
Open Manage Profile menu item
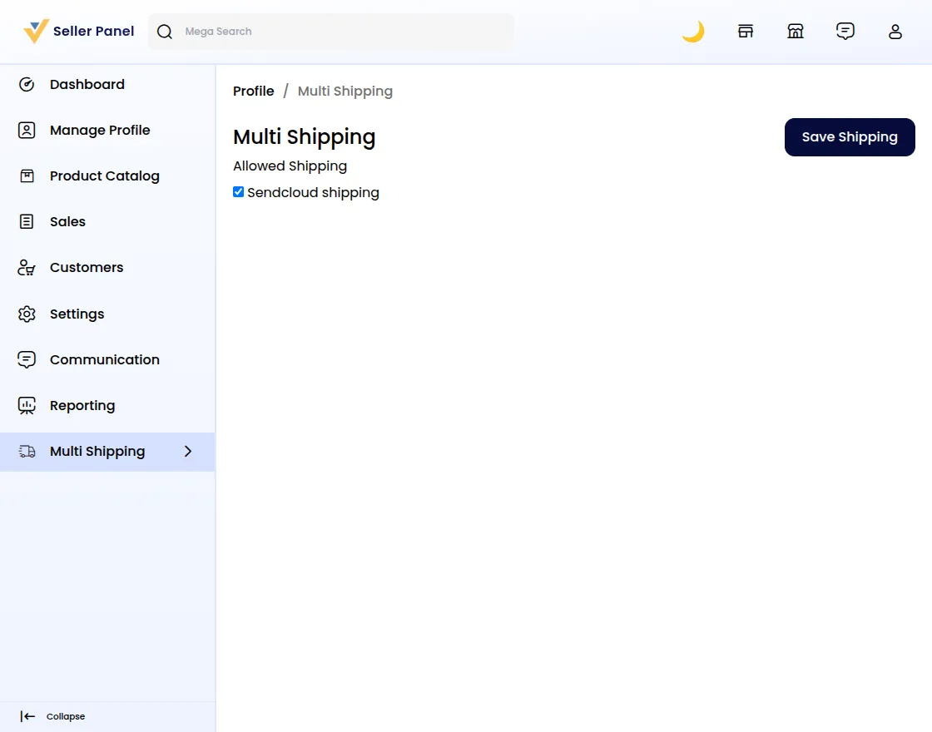[100, 130]
